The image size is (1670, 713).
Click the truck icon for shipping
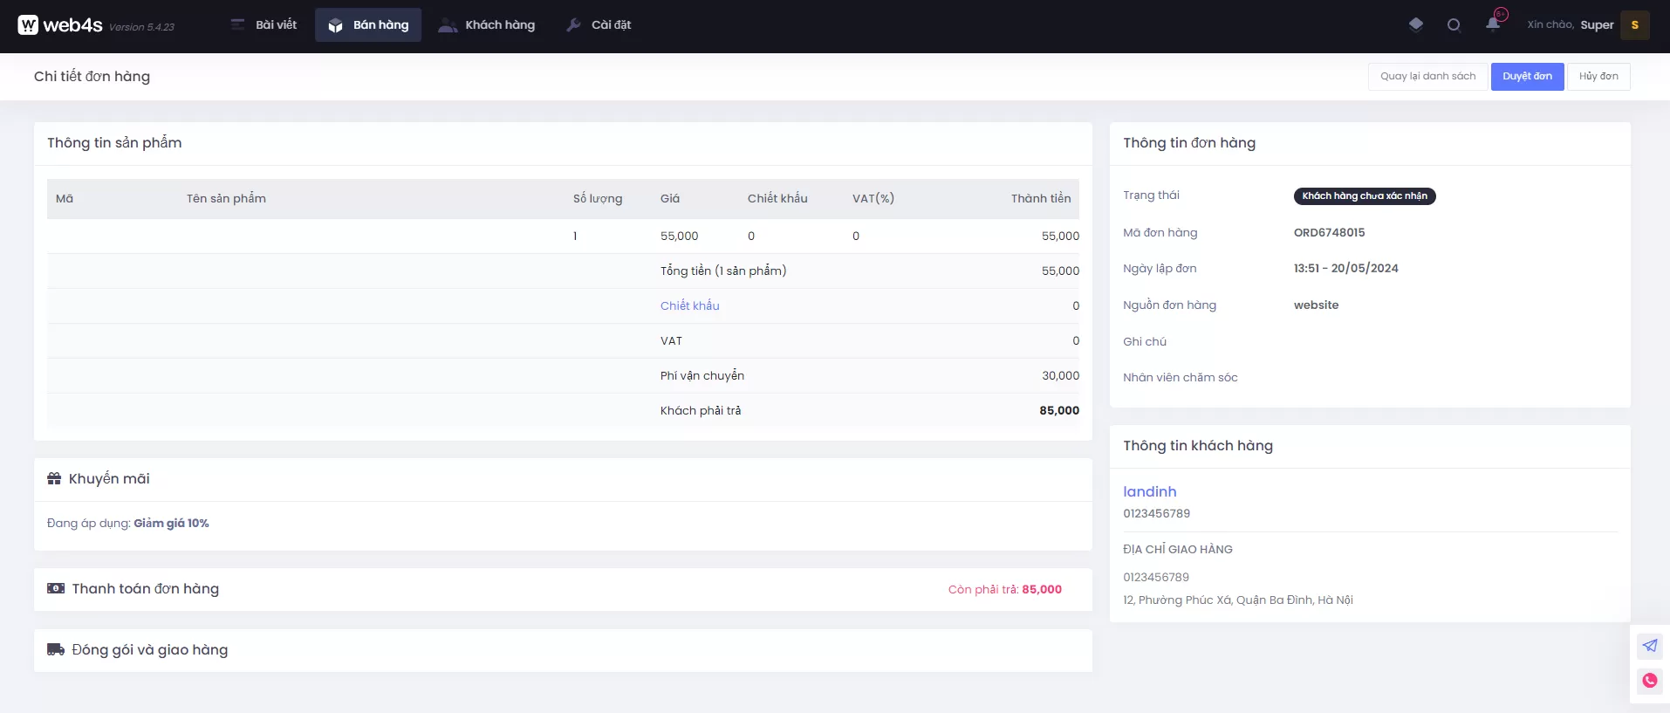point(56,649)
